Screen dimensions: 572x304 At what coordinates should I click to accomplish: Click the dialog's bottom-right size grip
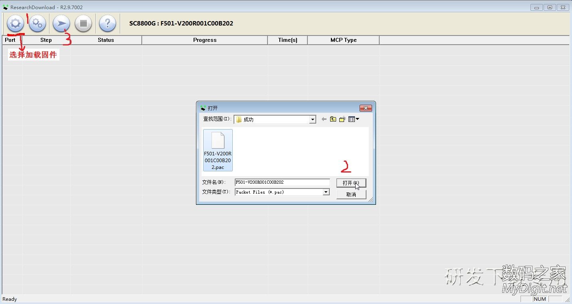pyautogui.click(x=370, y=199)
